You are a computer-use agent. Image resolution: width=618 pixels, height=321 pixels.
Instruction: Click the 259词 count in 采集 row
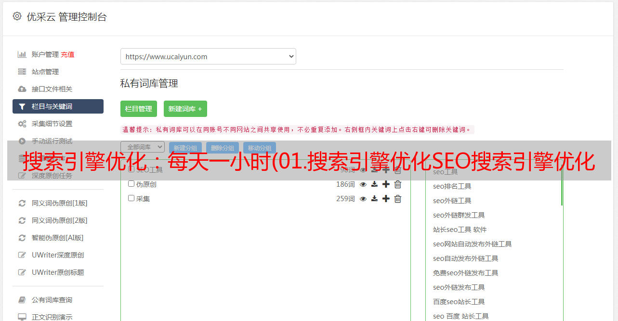click(345, 199)
